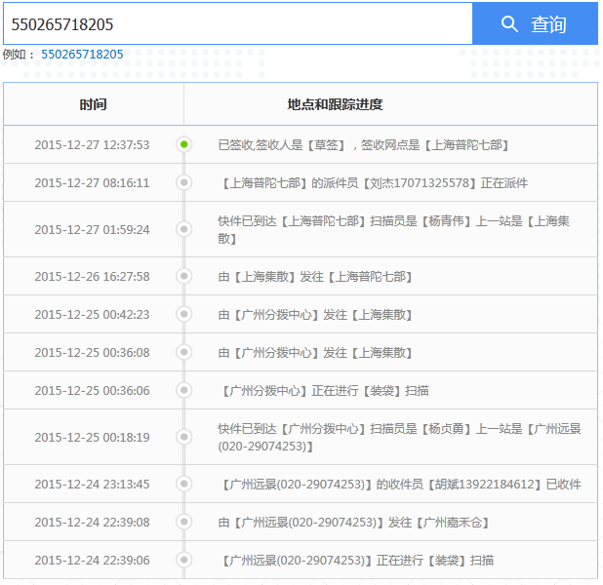The width and height of the screenshot is (603, 585).
Task: Click 【广州远景】正在进行【装袋】扫描 entry
Action: (x=356, y=561)
